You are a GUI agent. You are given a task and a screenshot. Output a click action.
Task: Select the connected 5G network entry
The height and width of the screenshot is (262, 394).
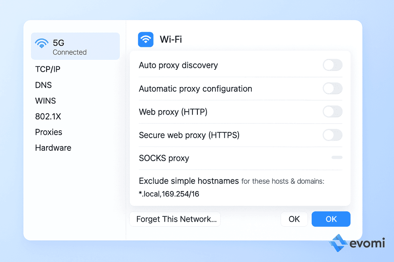coord(75,46)
